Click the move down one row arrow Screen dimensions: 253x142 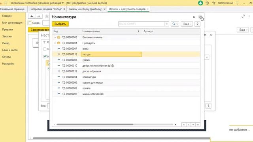193,125
